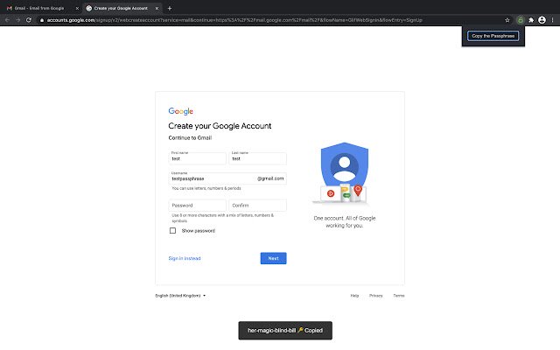Tick the Show password checkbox
560x350 pixels.
[172, 231]
